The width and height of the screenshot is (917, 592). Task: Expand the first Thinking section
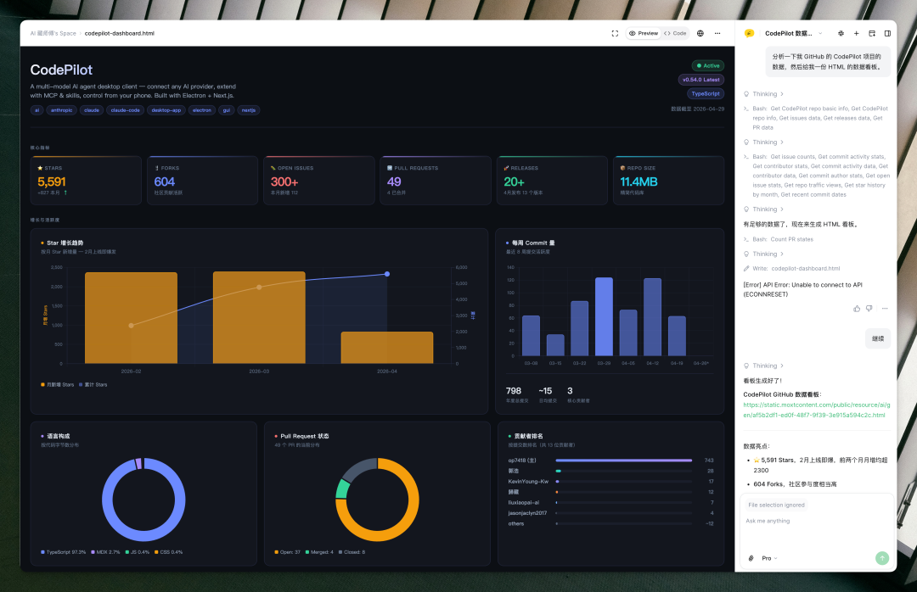point(764,94)
